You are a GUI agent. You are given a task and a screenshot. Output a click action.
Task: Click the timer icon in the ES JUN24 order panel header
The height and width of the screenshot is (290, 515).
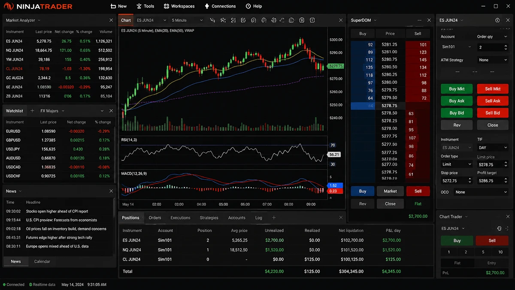click(x=497, y=20)
